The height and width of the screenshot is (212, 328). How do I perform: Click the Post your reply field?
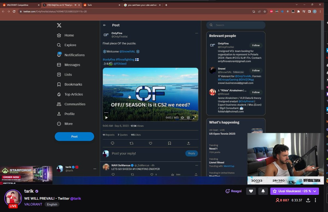click(148, 153)
